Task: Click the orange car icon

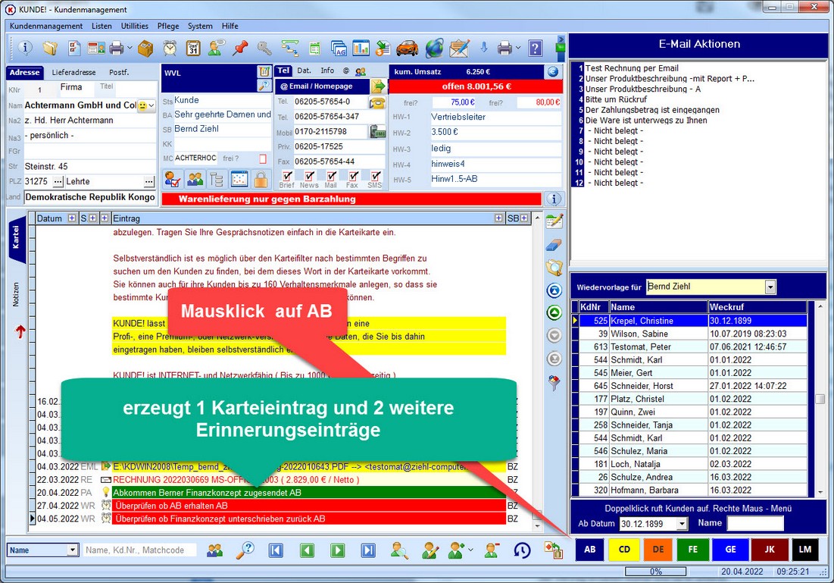Action: click(407, 49)
